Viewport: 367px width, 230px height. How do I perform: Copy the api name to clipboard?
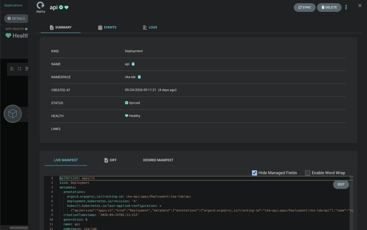[x=133, y=64]
